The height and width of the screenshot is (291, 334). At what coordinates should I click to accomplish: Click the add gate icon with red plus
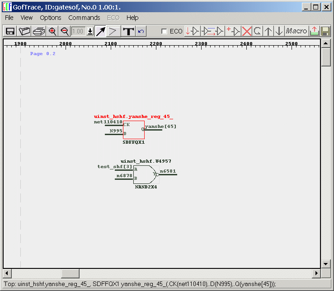point(233,31)
